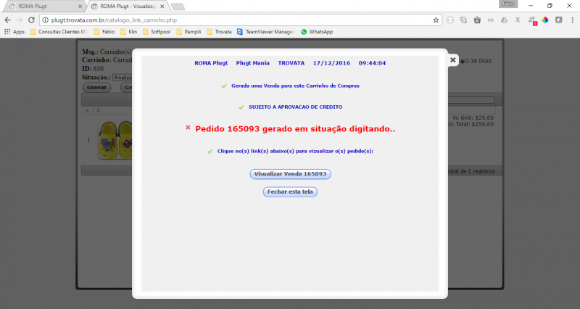Click the brackets extension icon
The image size is (580, 309).
pos(491,20)
